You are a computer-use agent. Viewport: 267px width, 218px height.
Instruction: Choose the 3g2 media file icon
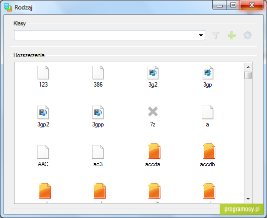pos(153,73)
